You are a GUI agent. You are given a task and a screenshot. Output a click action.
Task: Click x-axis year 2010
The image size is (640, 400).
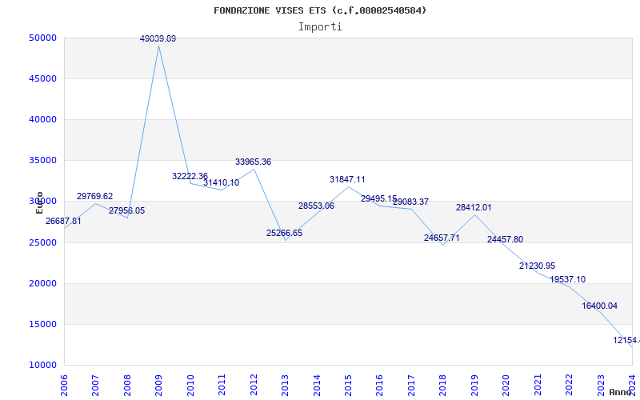coord(190,385)
